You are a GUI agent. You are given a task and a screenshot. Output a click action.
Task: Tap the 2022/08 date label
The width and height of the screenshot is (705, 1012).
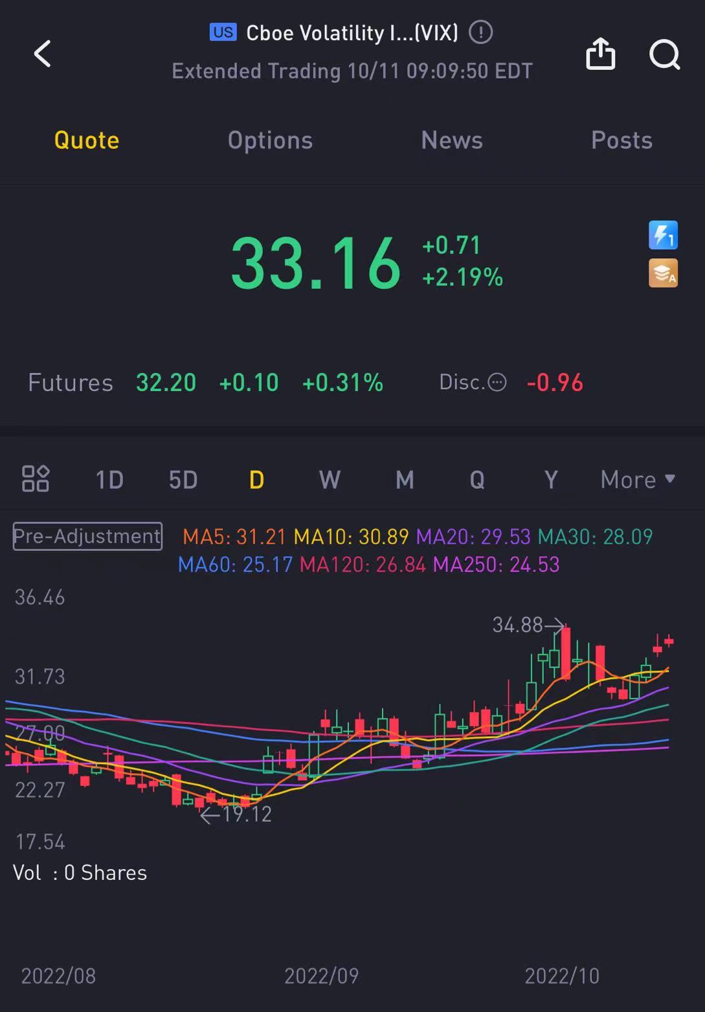(58, 976)
